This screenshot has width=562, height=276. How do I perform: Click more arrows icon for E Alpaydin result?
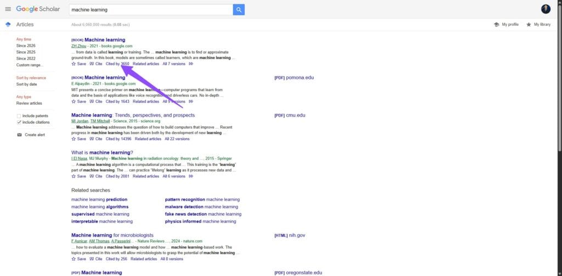tap(191, 101)
